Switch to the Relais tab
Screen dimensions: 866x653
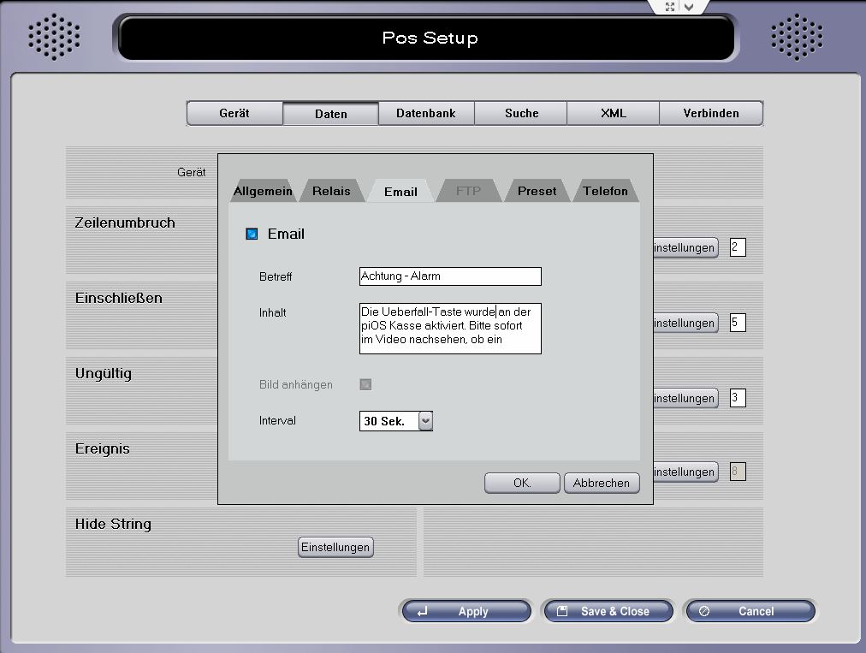pyautogui.click(x=331, y=191)
